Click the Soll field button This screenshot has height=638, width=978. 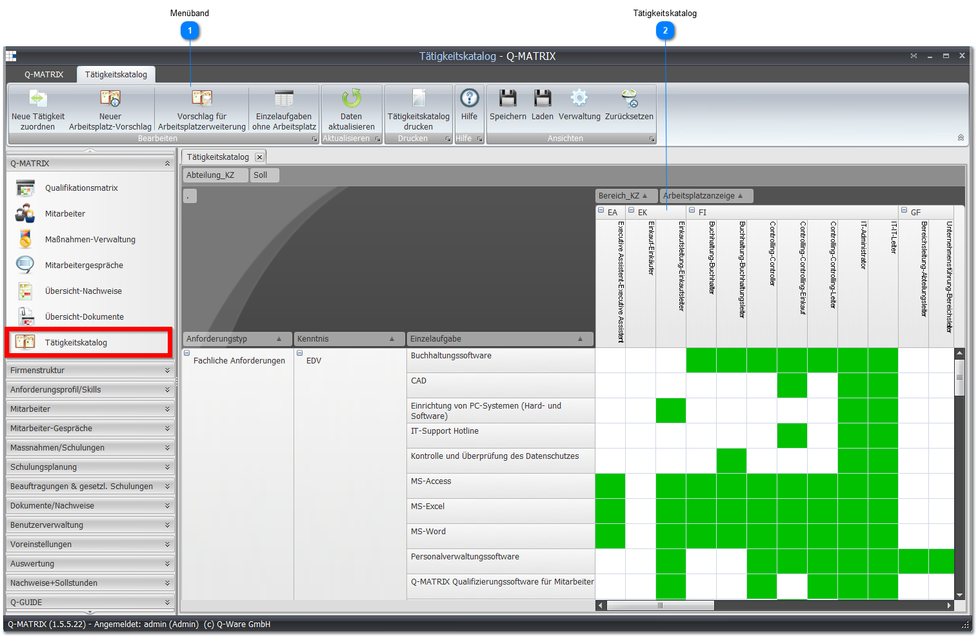tap(264, 175)
